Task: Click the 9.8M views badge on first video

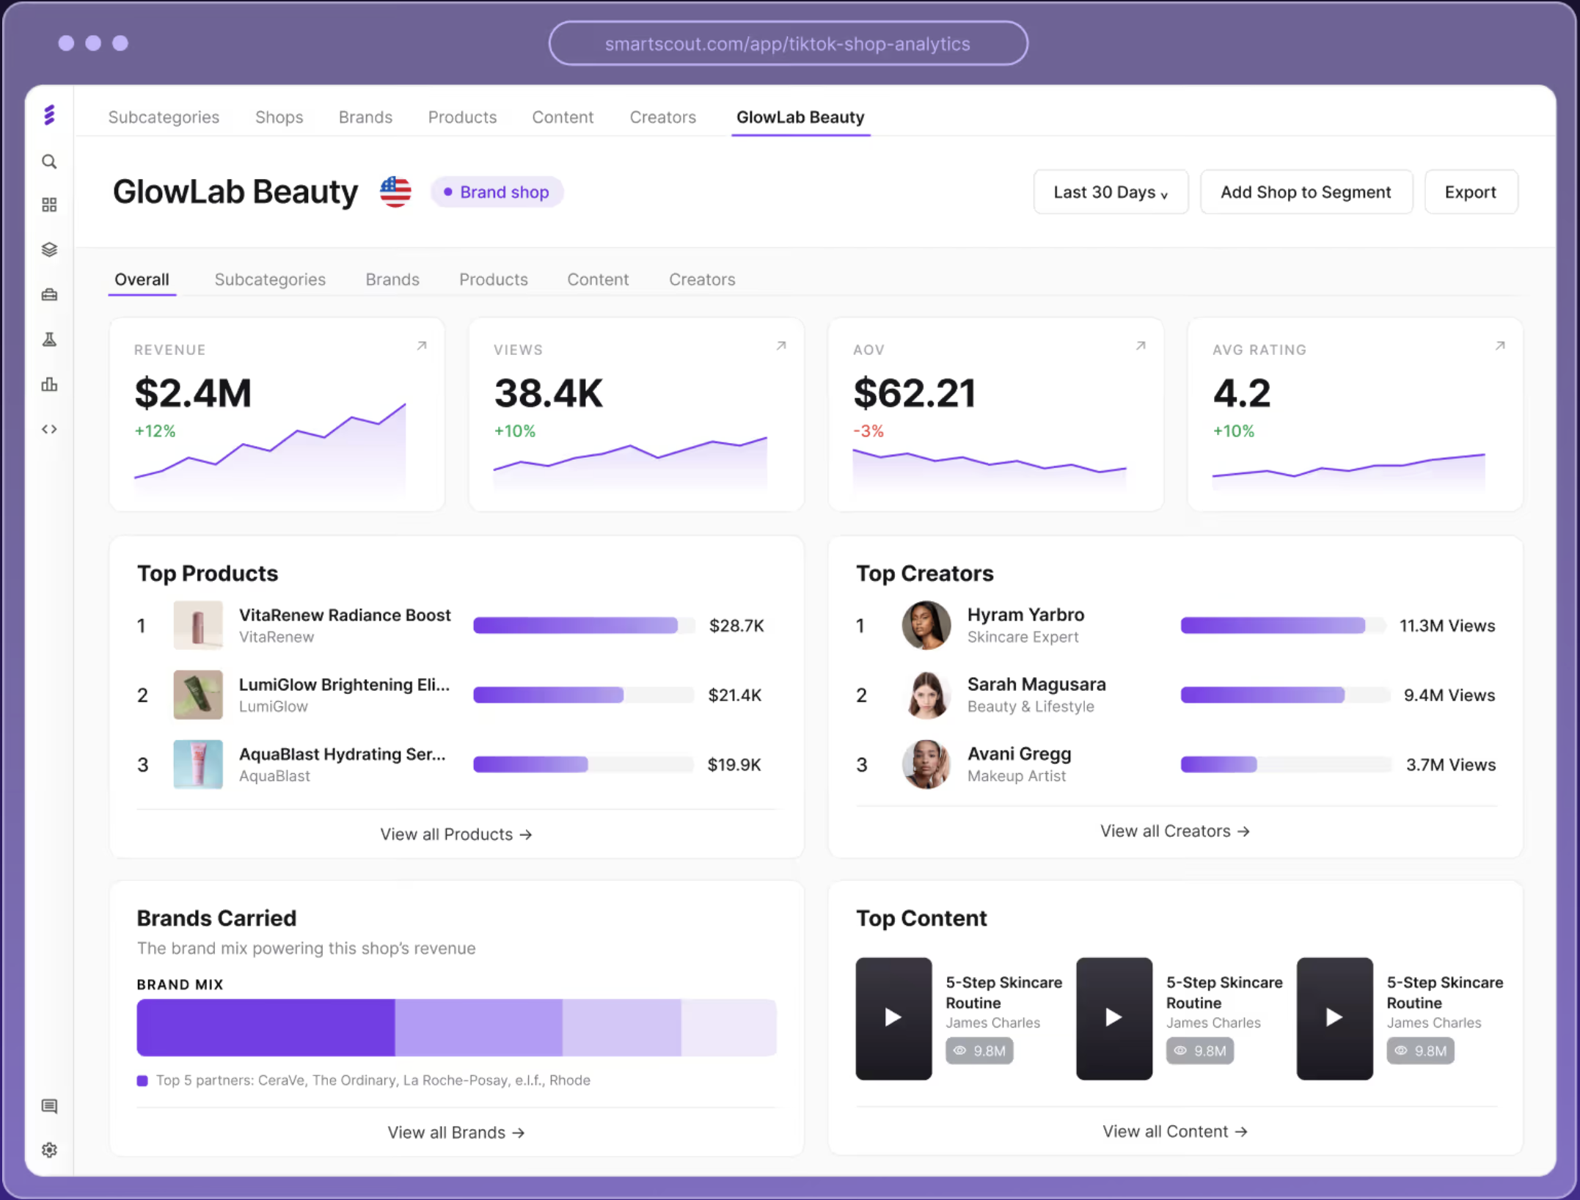Action: pos(979,1050)
